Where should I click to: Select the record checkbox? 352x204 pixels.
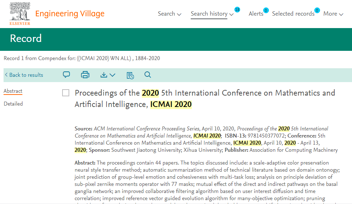click(x=66, y=93)
